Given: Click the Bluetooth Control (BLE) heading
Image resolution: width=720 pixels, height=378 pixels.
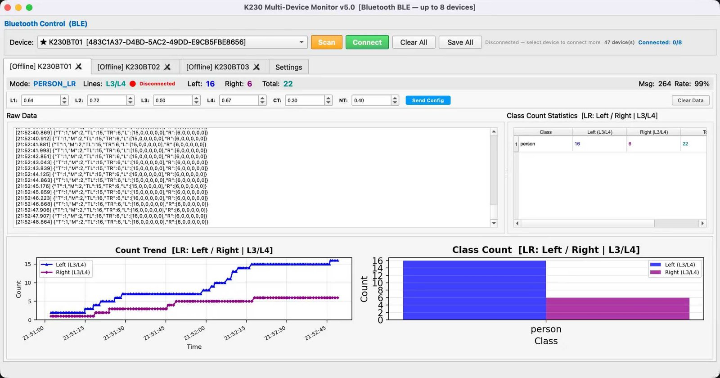Looking at the screenshot, I should tap(46, 23).
